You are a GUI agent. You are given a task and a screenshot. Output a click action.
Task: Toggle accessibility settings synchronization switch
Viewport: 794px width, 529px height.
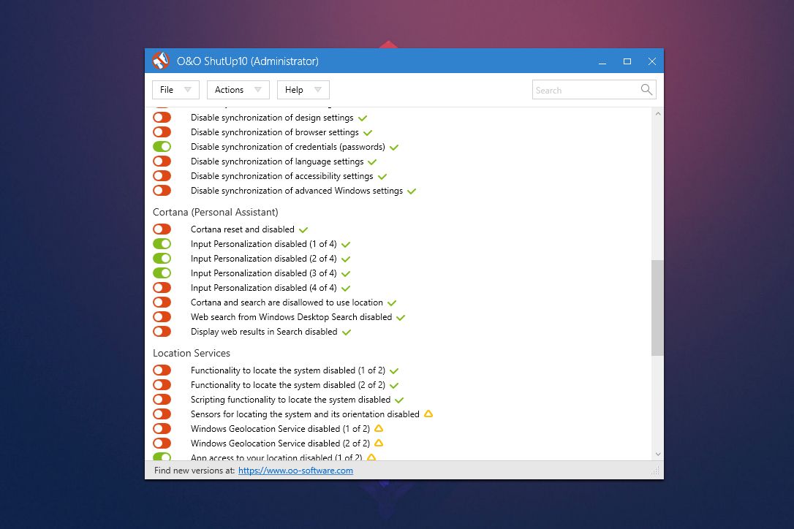click(162, 176)
